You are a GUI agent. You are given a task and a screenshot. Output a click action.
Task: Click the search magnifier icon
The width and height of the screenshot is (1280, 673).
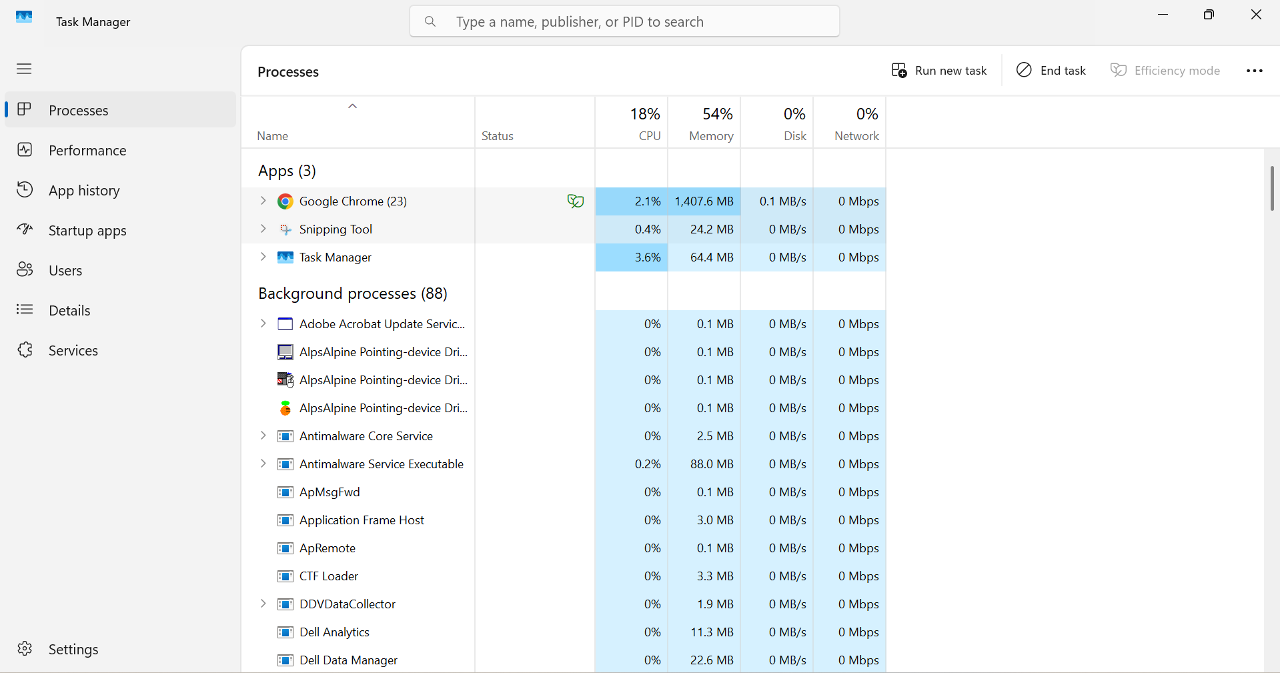coord(430,21)
